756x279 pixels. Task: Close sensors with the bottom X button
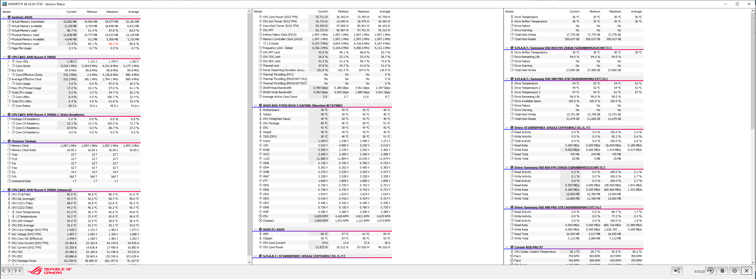click(747, 271)
